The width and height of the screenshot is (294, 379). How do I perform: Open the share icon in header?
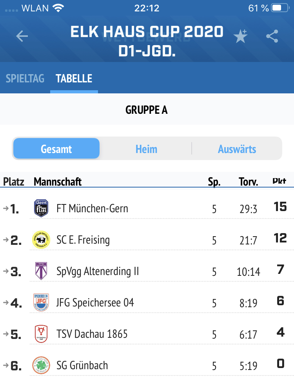pyautogui.click(x=272, y=36)
